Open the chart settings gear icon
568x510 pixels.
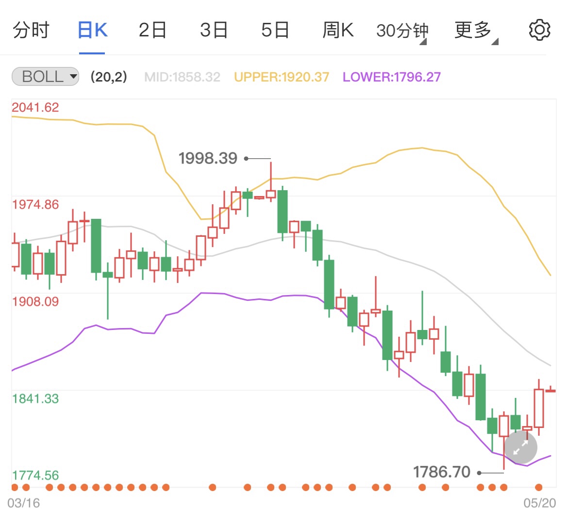tap(539, 30)
